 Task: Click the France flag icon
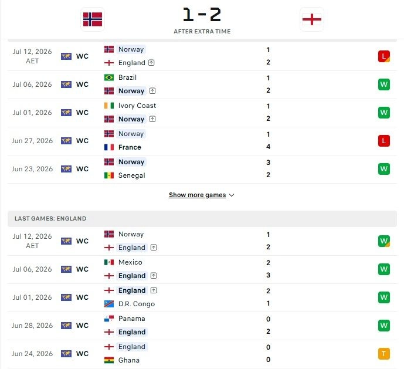pyautogui.click(x=109, y=147)
